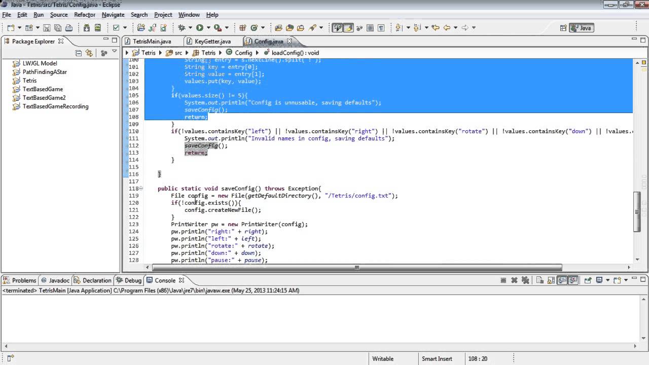This screenshot has width=649, height=365.
Task: Toggle Show Console on Standard Error
Action: [573, 280]
